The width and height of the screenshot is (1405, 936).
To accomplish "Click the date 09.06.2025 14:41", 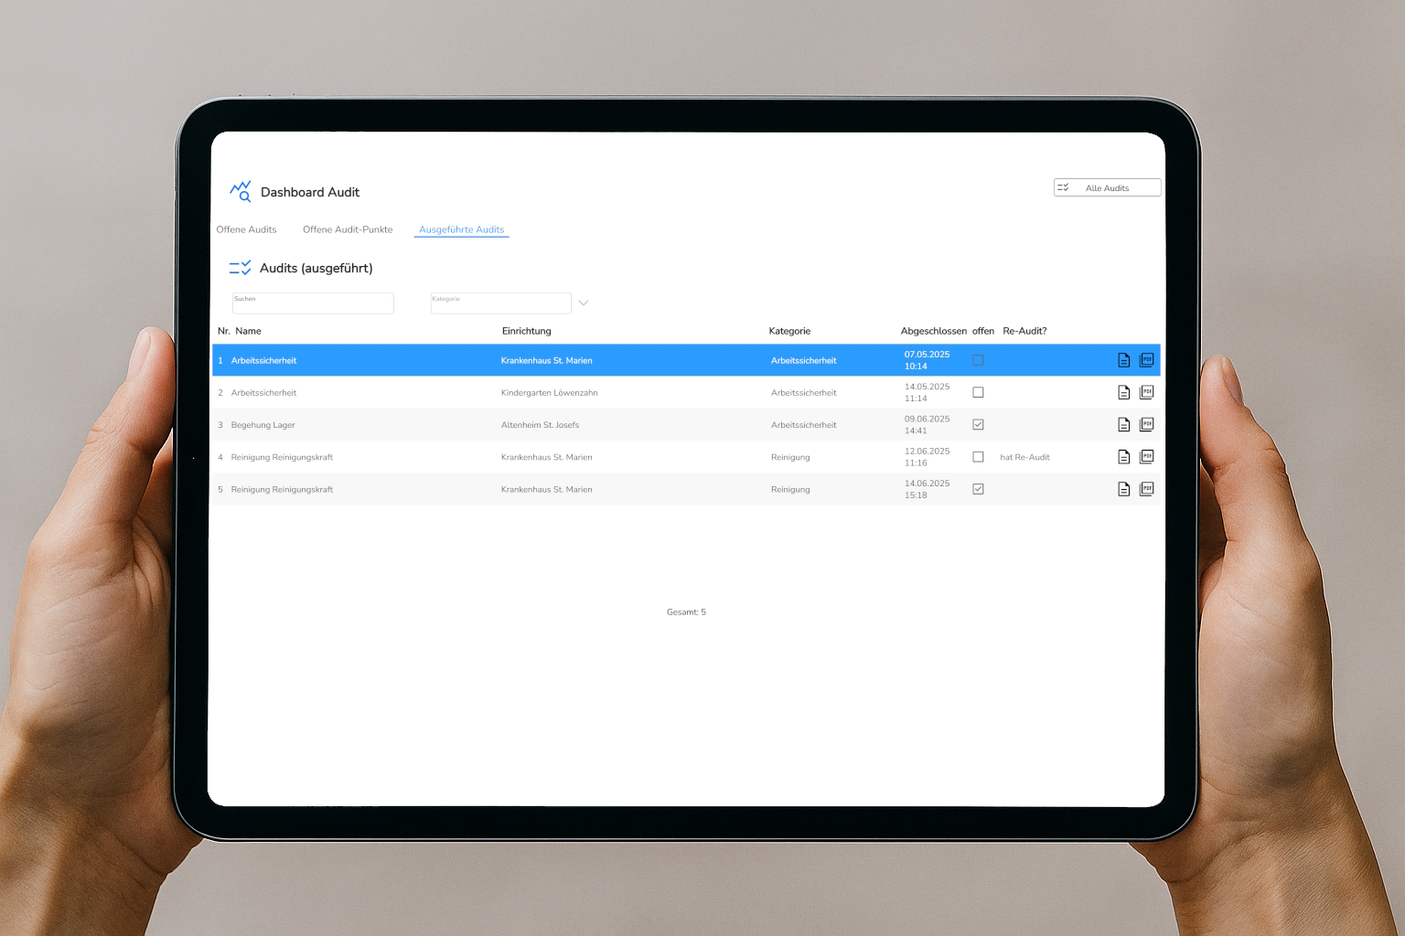I will click(927, 424).
